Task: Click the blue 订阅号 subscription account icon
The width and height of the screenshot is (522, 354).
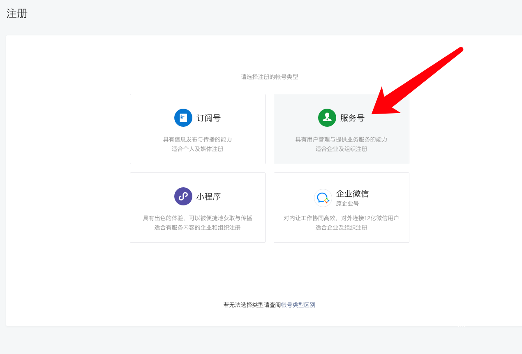Action: tap(183, 118)
